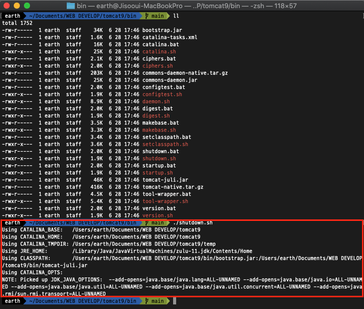Click the terminal cursor at the bottom prompt
Image resolution: width=364 pixels, height=309 pixels.
coord(175,301)
